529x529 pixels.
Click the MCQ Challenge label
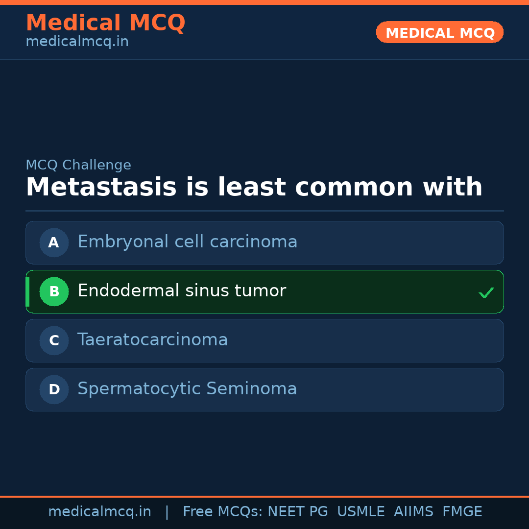pyautogui.click(x=78, y=165)
